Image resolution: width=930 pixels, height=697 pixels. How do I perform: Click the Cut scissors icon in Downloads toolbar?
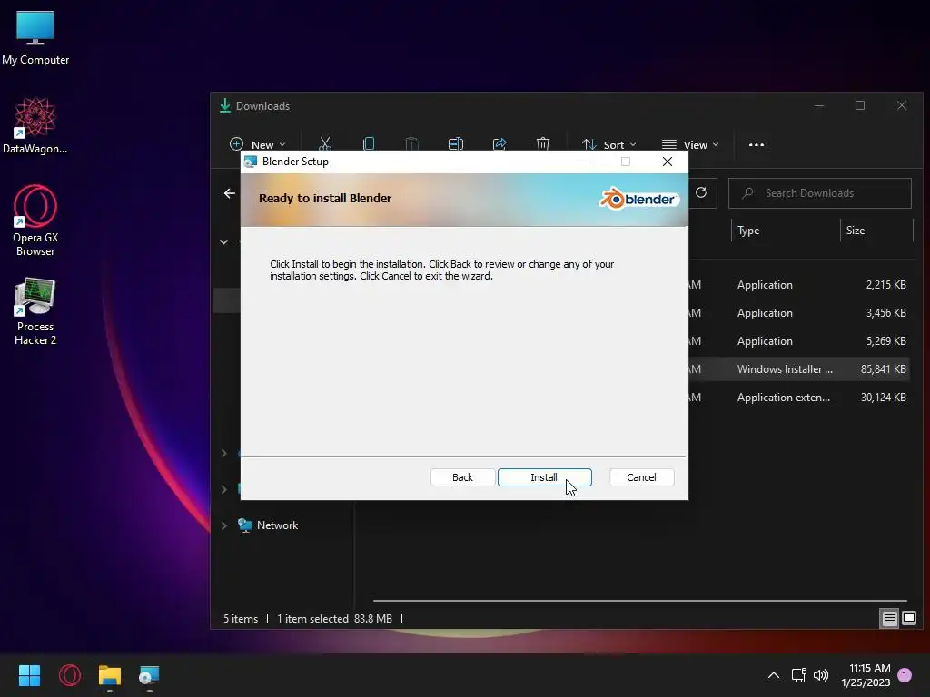pyautogui.click(x=325, y=144)
